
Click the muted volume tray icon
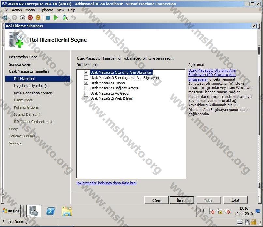[x=227, y=211]
